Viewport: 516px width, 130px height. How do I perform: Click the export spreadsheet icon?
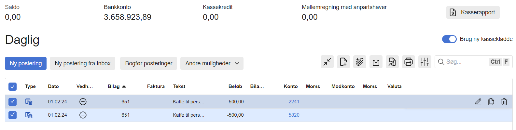[392, 62]
